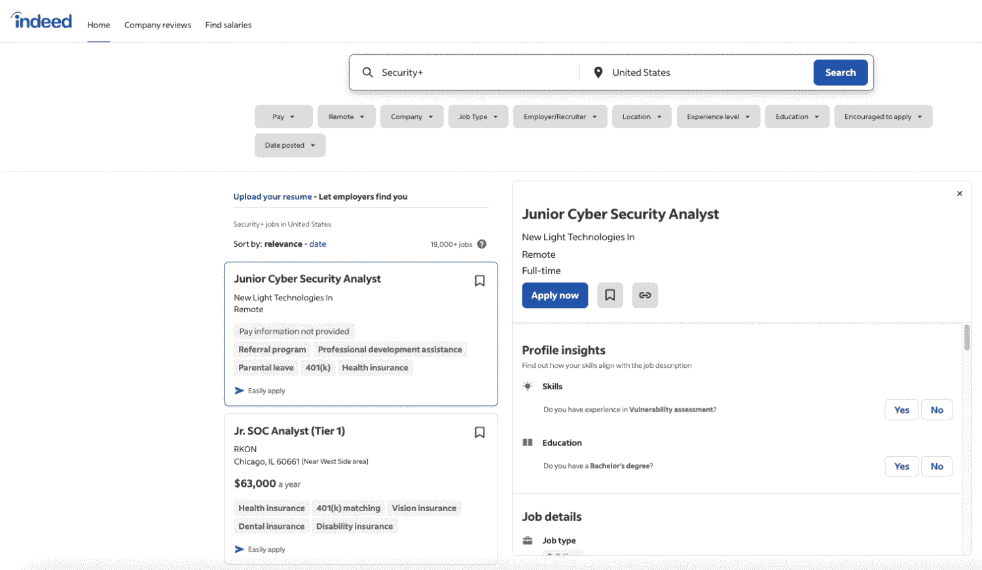Expand the Date posted filter
982x570 pixels.
tap(290, 145)
